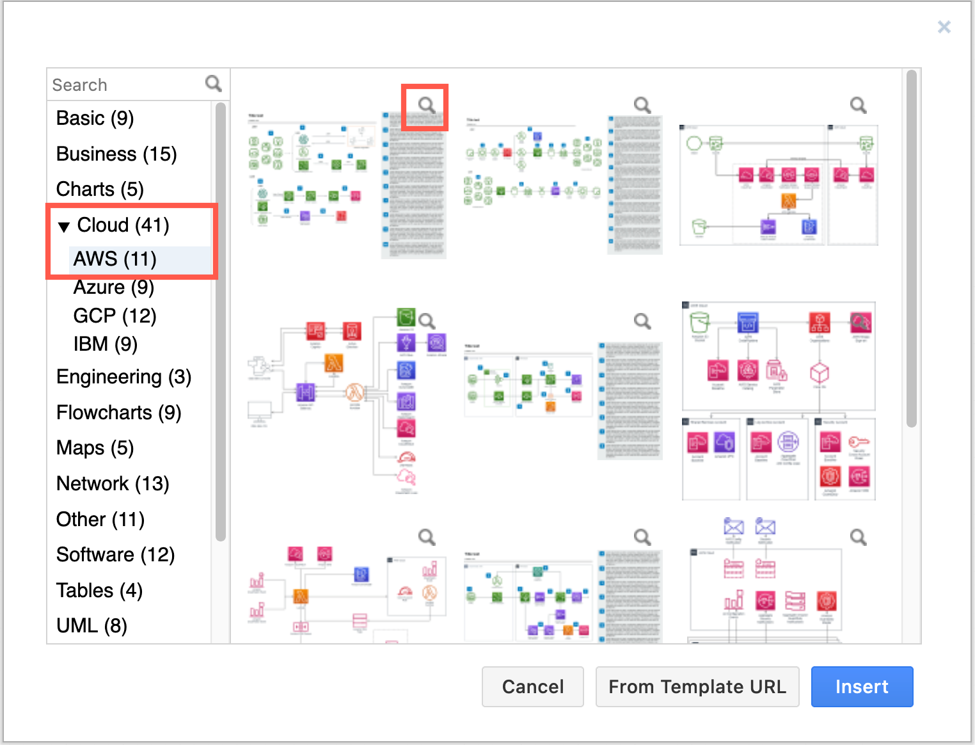Preview the second template via its magnifier icon
Viewport: 975px width, 745px height.
click(x=642, y=105)
